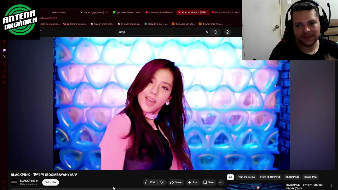338x190 pixels.
Task: Open options menu for DDU-DU DDU-DU video
Action: coord(331,186)
